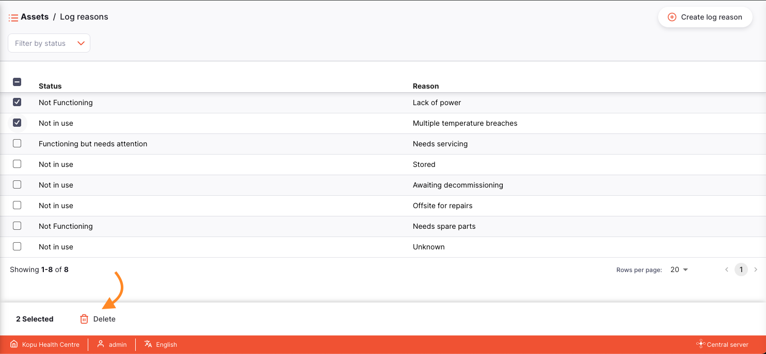Go to next page arrow
Image resolution: width=766 pixels, height=354 pixels.
point(756,269)
